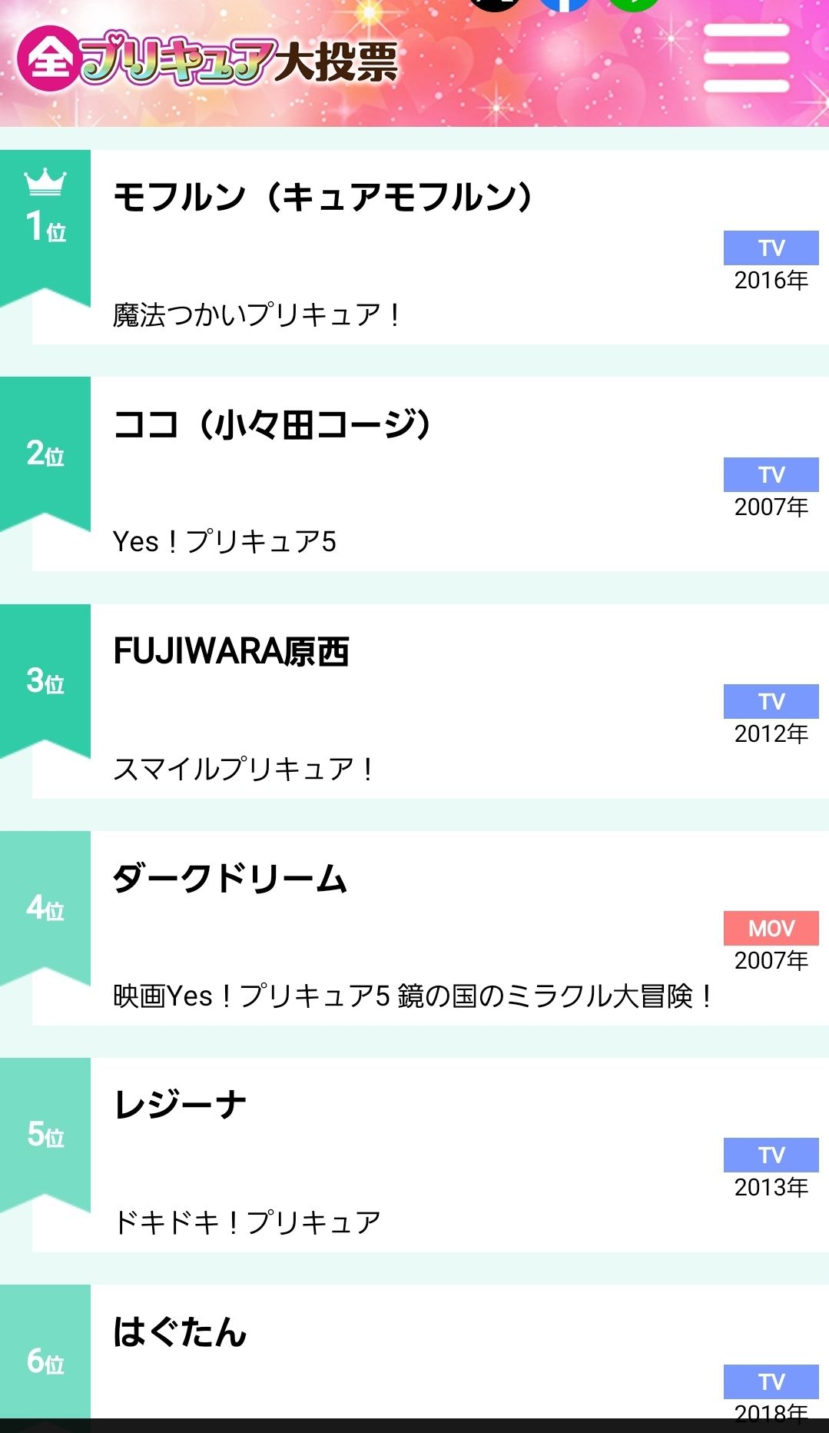Click 魔法つかいプリキュア！series title
Screen dimensions: 829x1433
[256, 315]
